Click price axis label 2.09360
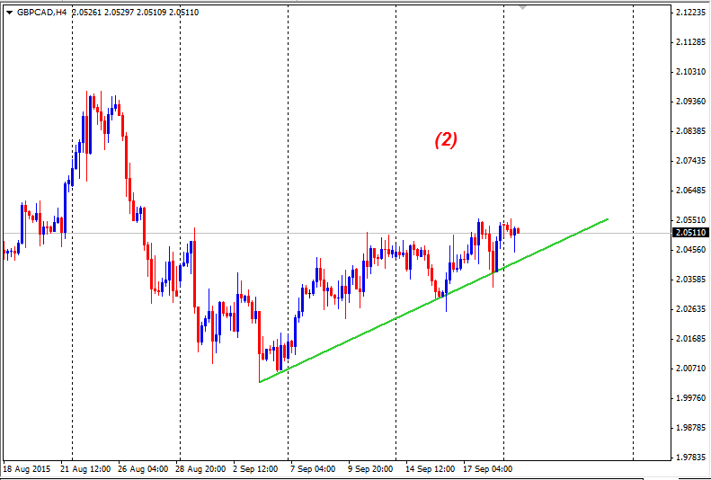 coord(690,101)
